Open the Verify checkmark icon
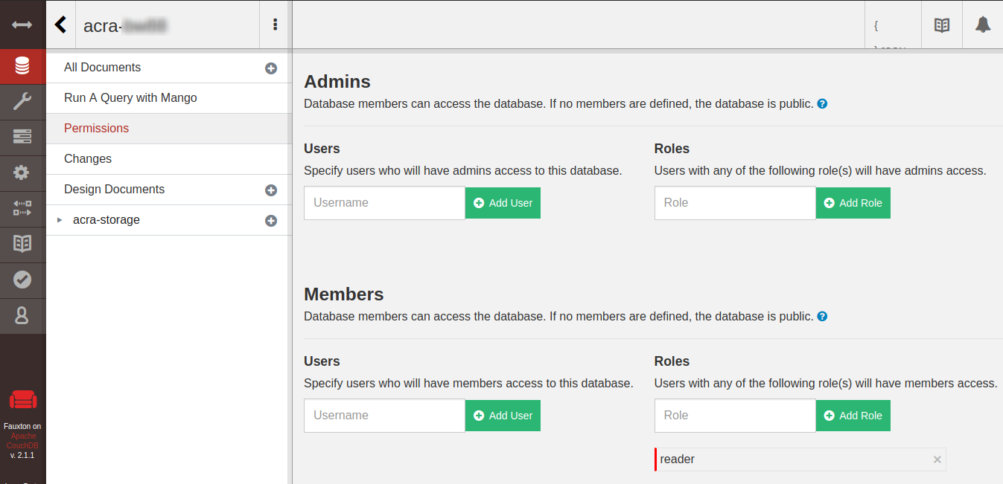The image size is (1003, 484). click(x=22, y=280)
